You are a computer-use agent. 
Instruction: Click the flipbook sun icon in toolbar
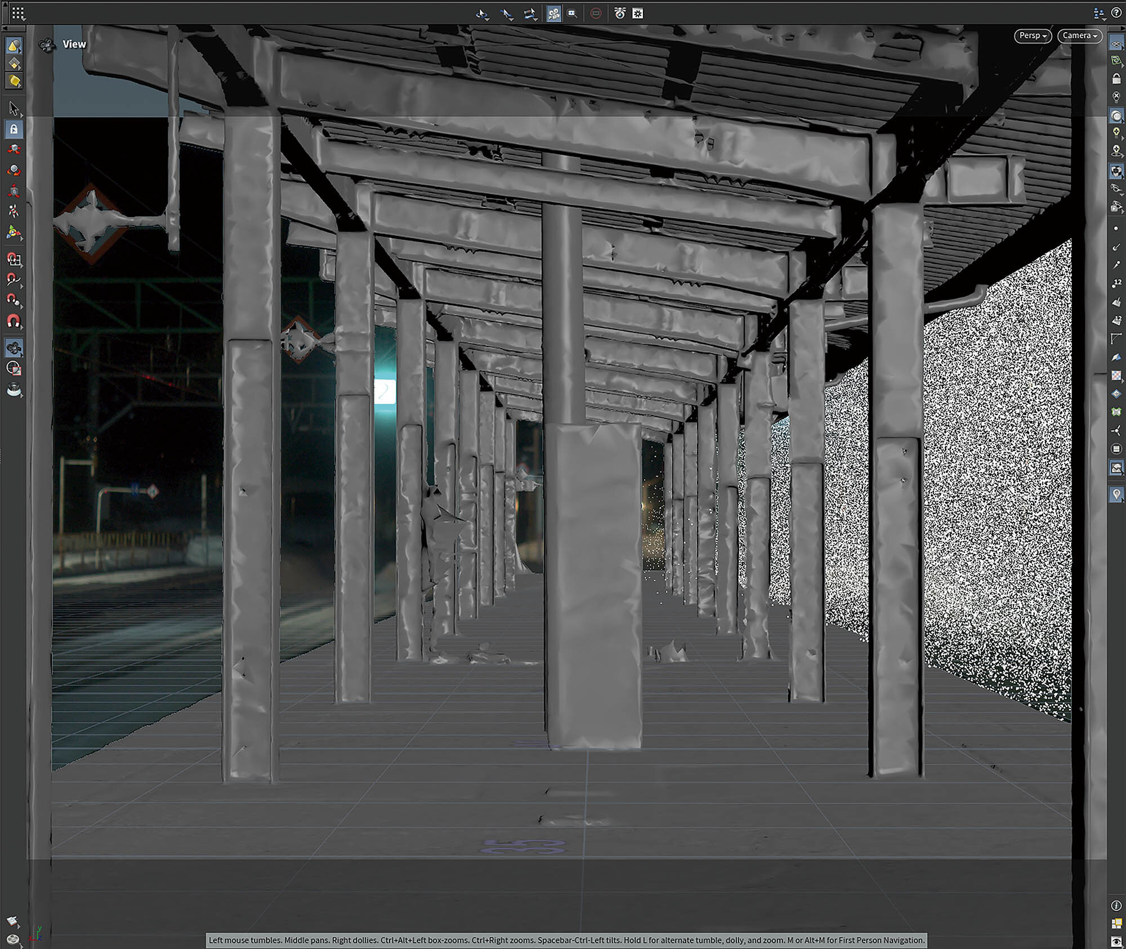(637, 13)
